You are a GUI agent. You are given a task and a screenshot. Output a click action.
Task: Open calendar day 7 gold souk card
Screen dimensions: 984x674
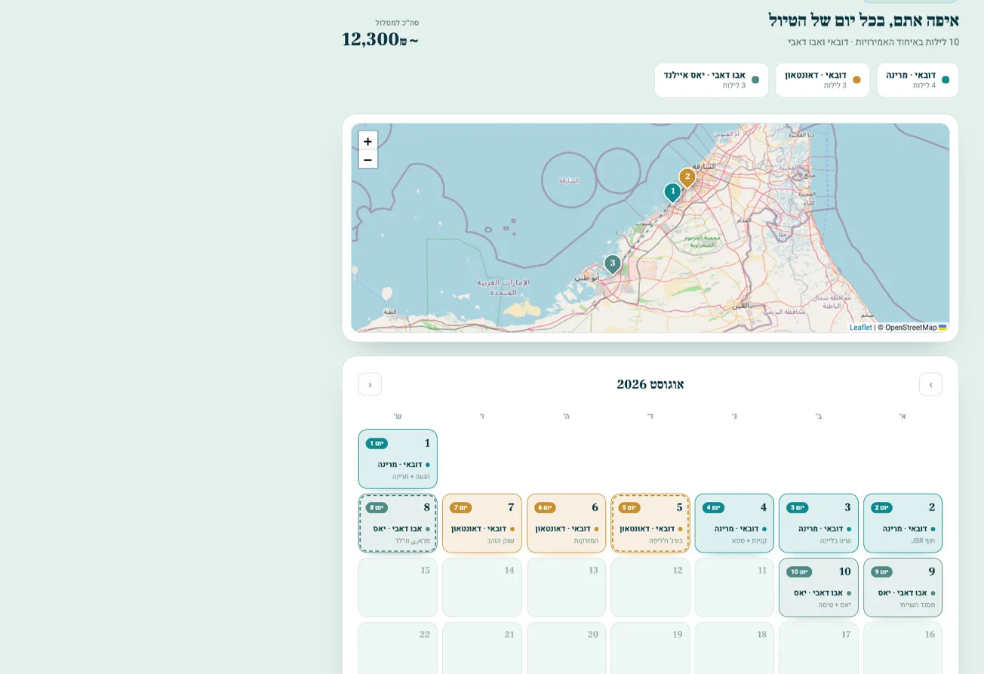coord(482,523)
